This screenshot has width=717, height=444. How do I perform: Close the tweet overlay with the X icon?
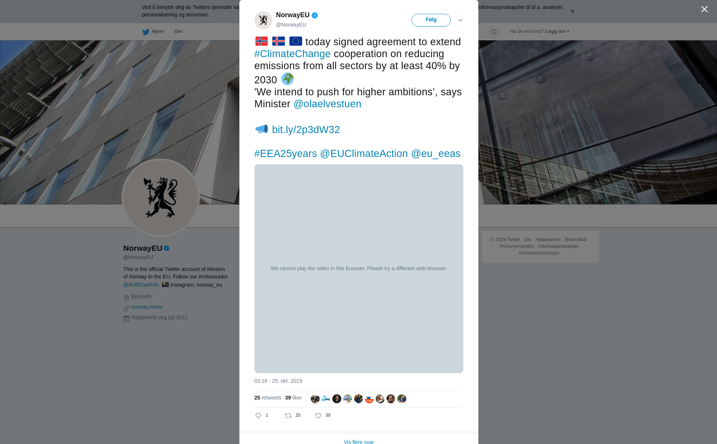pos(704,9)
